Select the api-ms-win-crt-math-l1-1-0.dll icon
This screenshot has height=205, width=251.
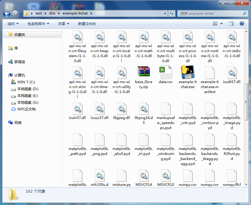point(144,37)
